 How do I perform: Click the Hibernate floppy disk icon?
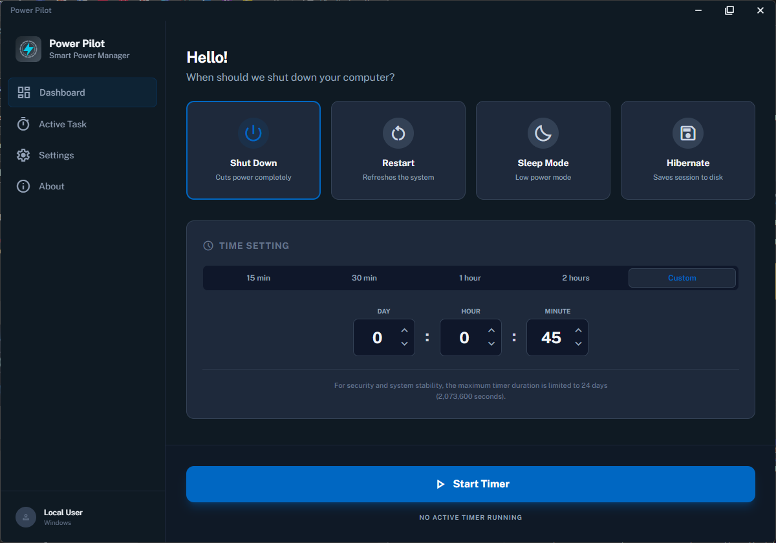[x=688, y=133]
